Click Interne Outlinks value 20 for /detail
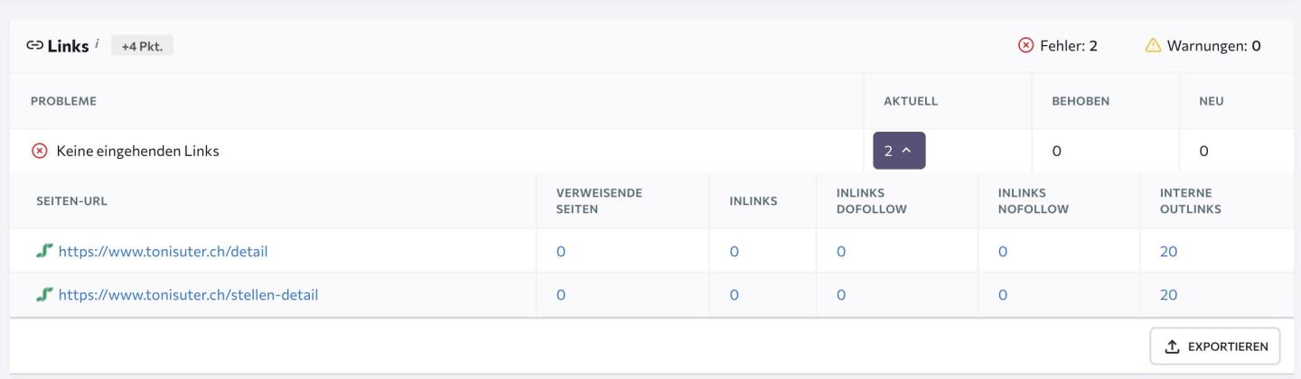1301x379 pixels. tap(1168, 252)
